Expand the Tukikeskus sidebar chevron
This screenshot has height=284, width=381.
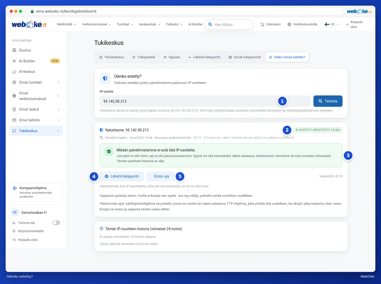tap(59, 131)
